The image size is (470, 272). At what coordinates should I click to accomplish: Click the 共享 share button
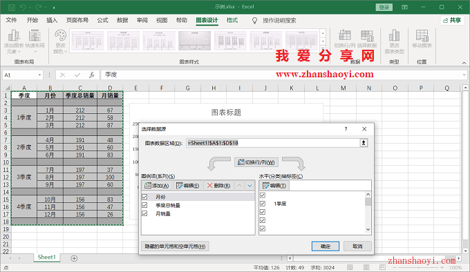[x=452, y=20]
